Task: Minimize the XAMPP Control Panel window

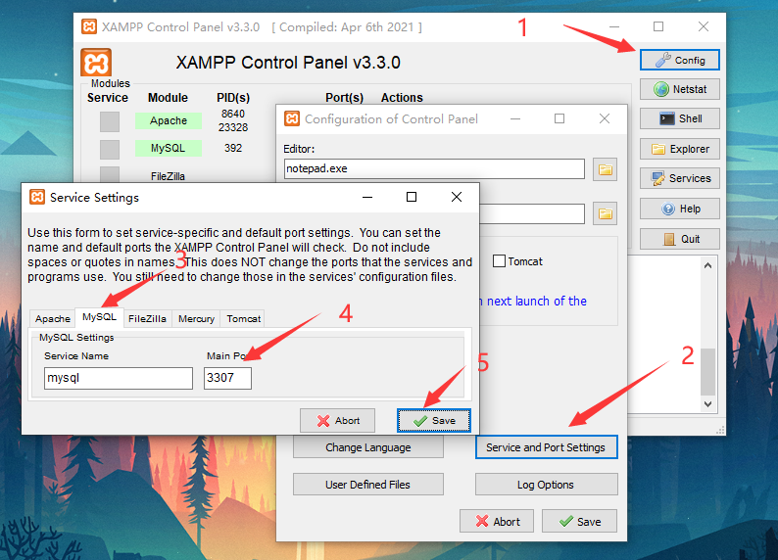Action: (x=614, y=26)
